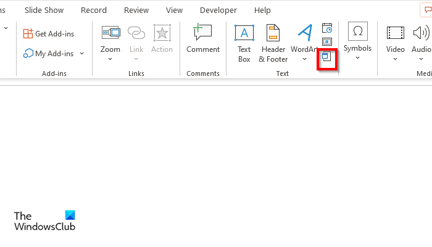
Task: Open the Get Add-ins store
Action: pos(49,34)
